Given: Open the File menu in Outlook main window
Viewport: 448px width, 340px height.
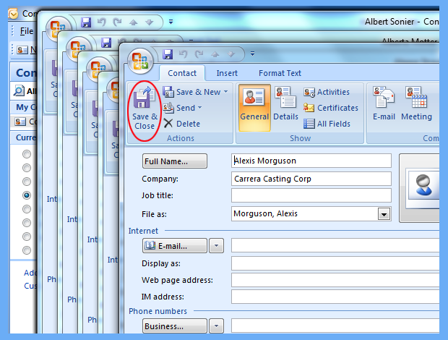Looking at the screenshot, I should [26, 31].
